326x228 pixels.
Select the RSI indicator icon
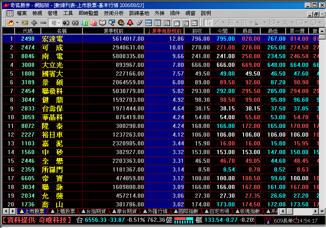click(25, 22)
